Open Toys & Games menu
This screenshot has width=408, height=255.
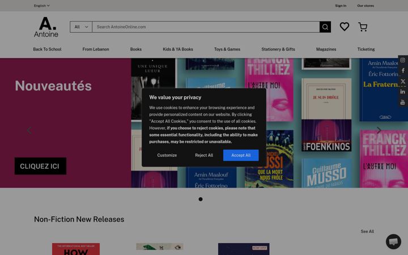coord(227,49)
